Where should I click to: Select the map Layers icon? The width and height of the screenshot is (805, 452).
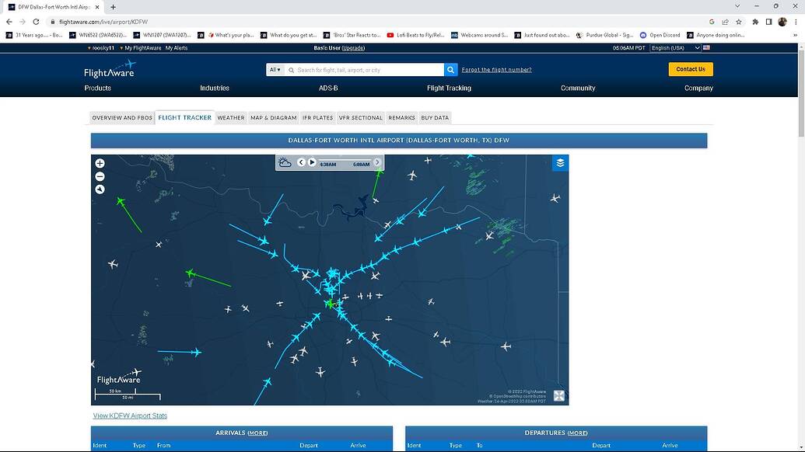(560, 163)
